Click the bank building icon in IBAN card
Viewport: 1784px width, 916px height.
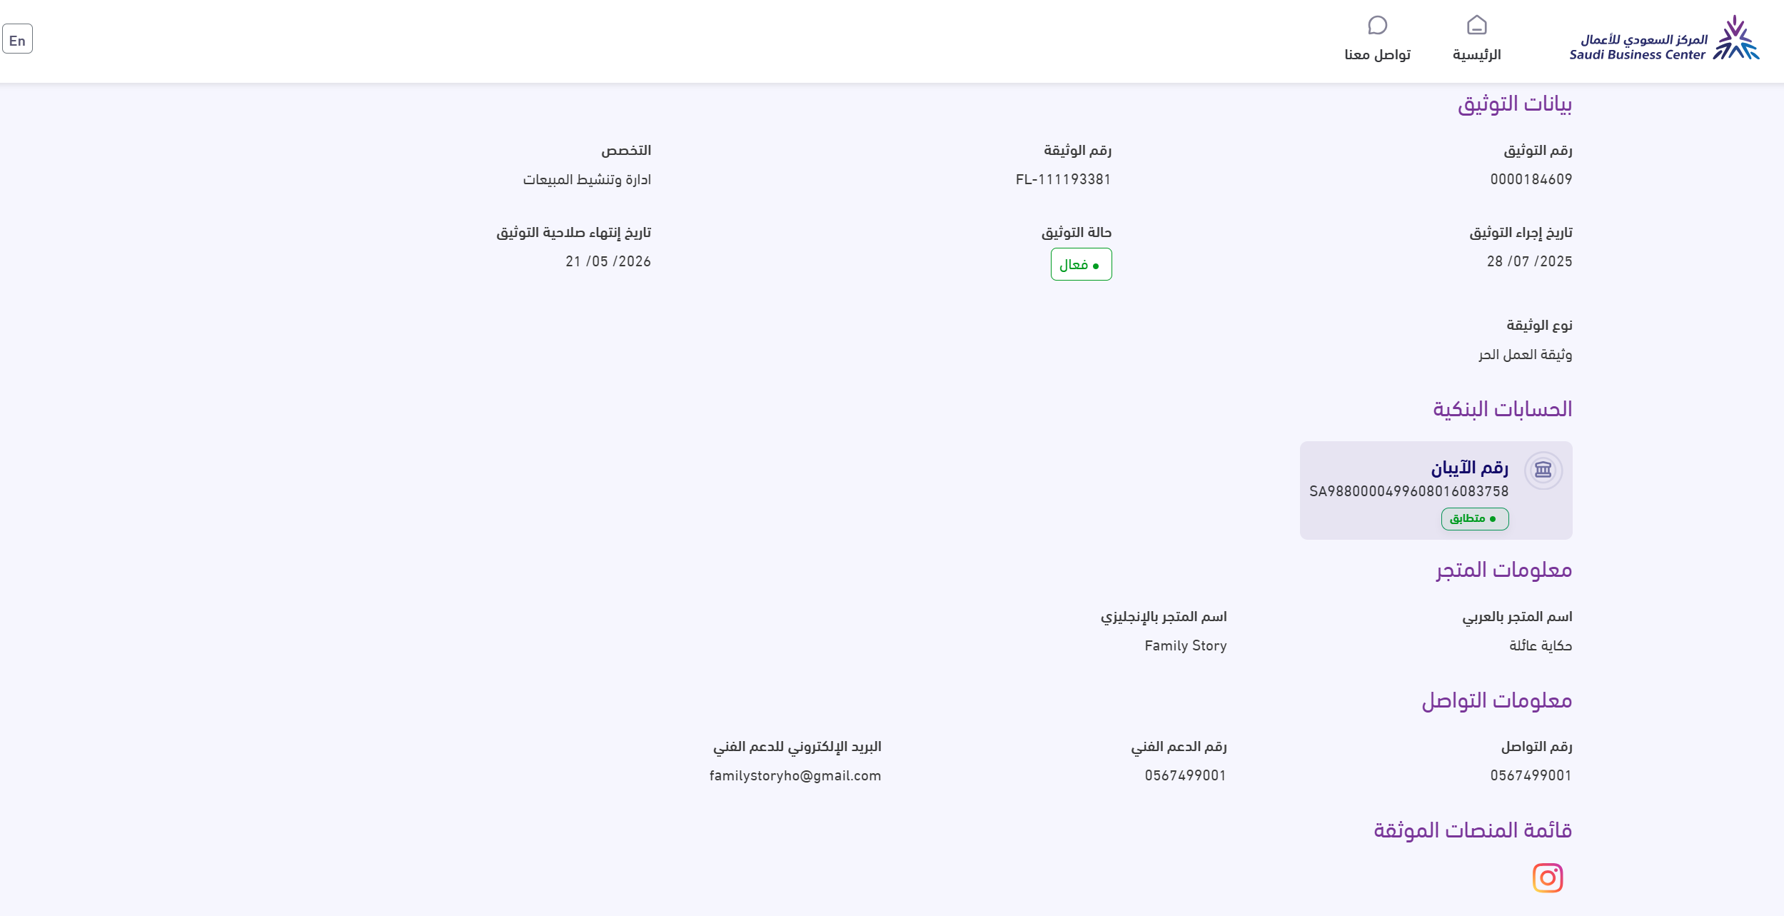(x=1543, y=470)
